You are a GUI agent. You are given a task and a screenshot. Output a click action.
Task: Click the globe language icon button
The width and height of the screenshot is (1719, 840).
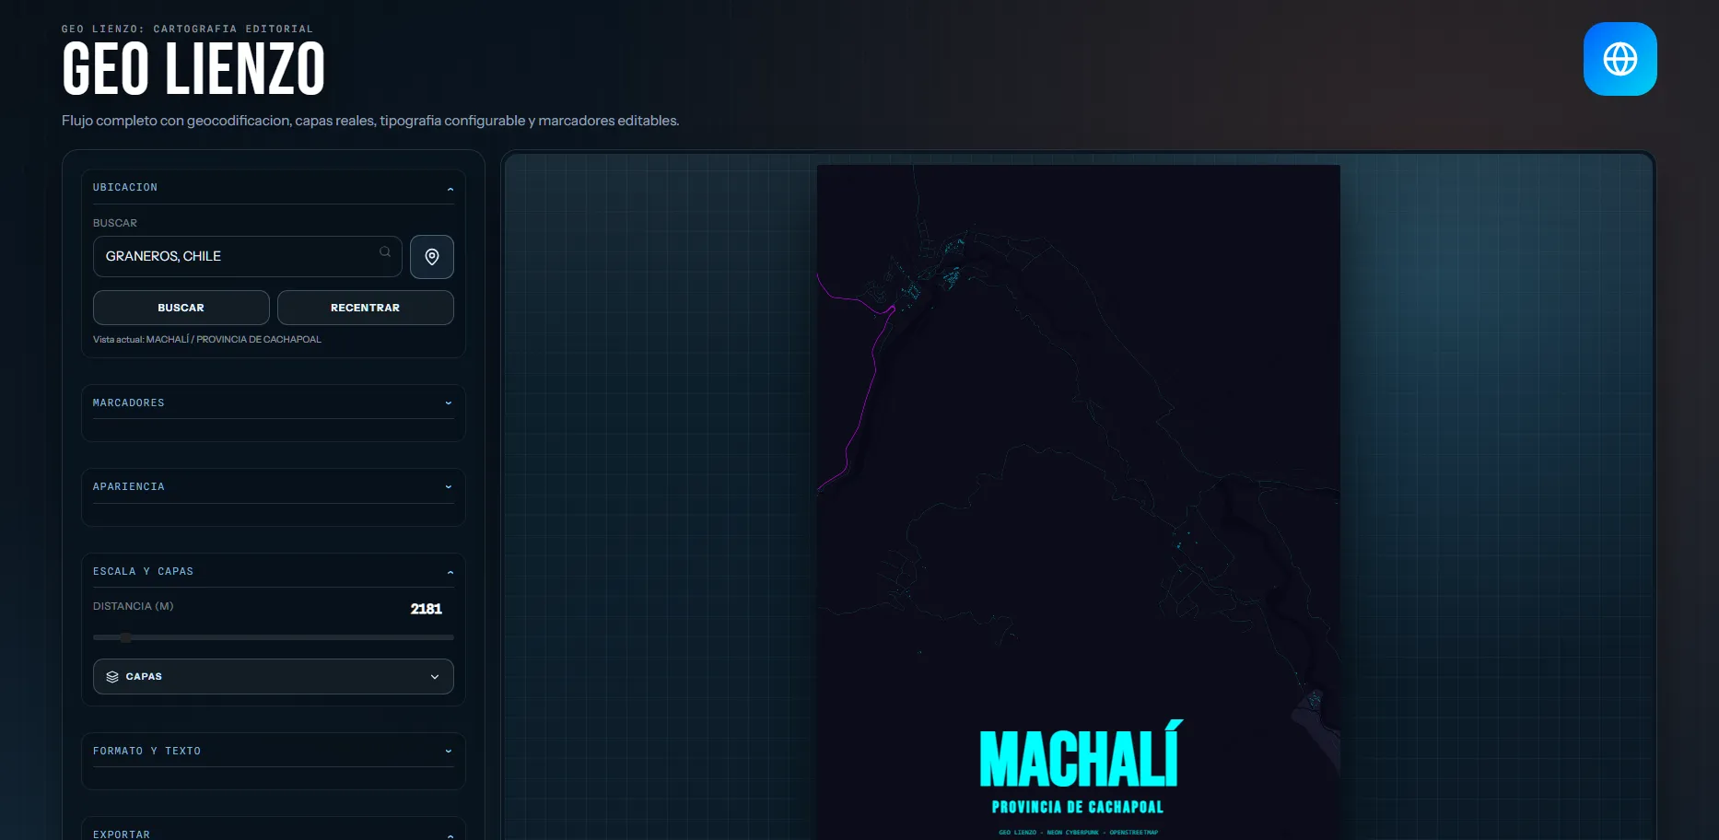tap(1620, 59)
